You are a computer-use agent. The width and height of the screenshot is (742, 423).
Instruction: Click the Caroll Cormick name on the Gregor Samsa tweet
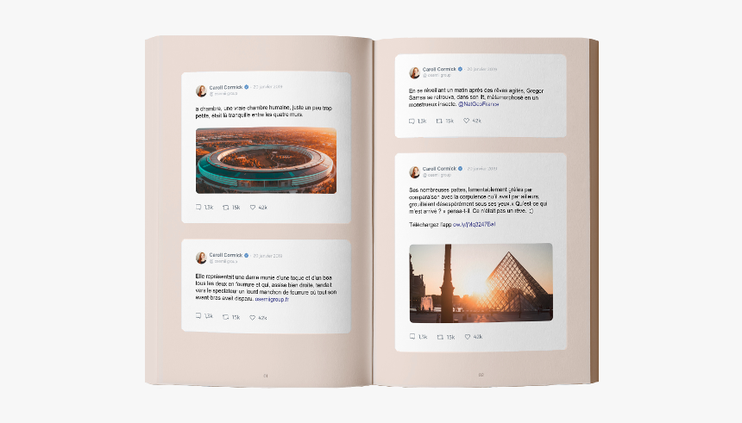pos(439,69)
